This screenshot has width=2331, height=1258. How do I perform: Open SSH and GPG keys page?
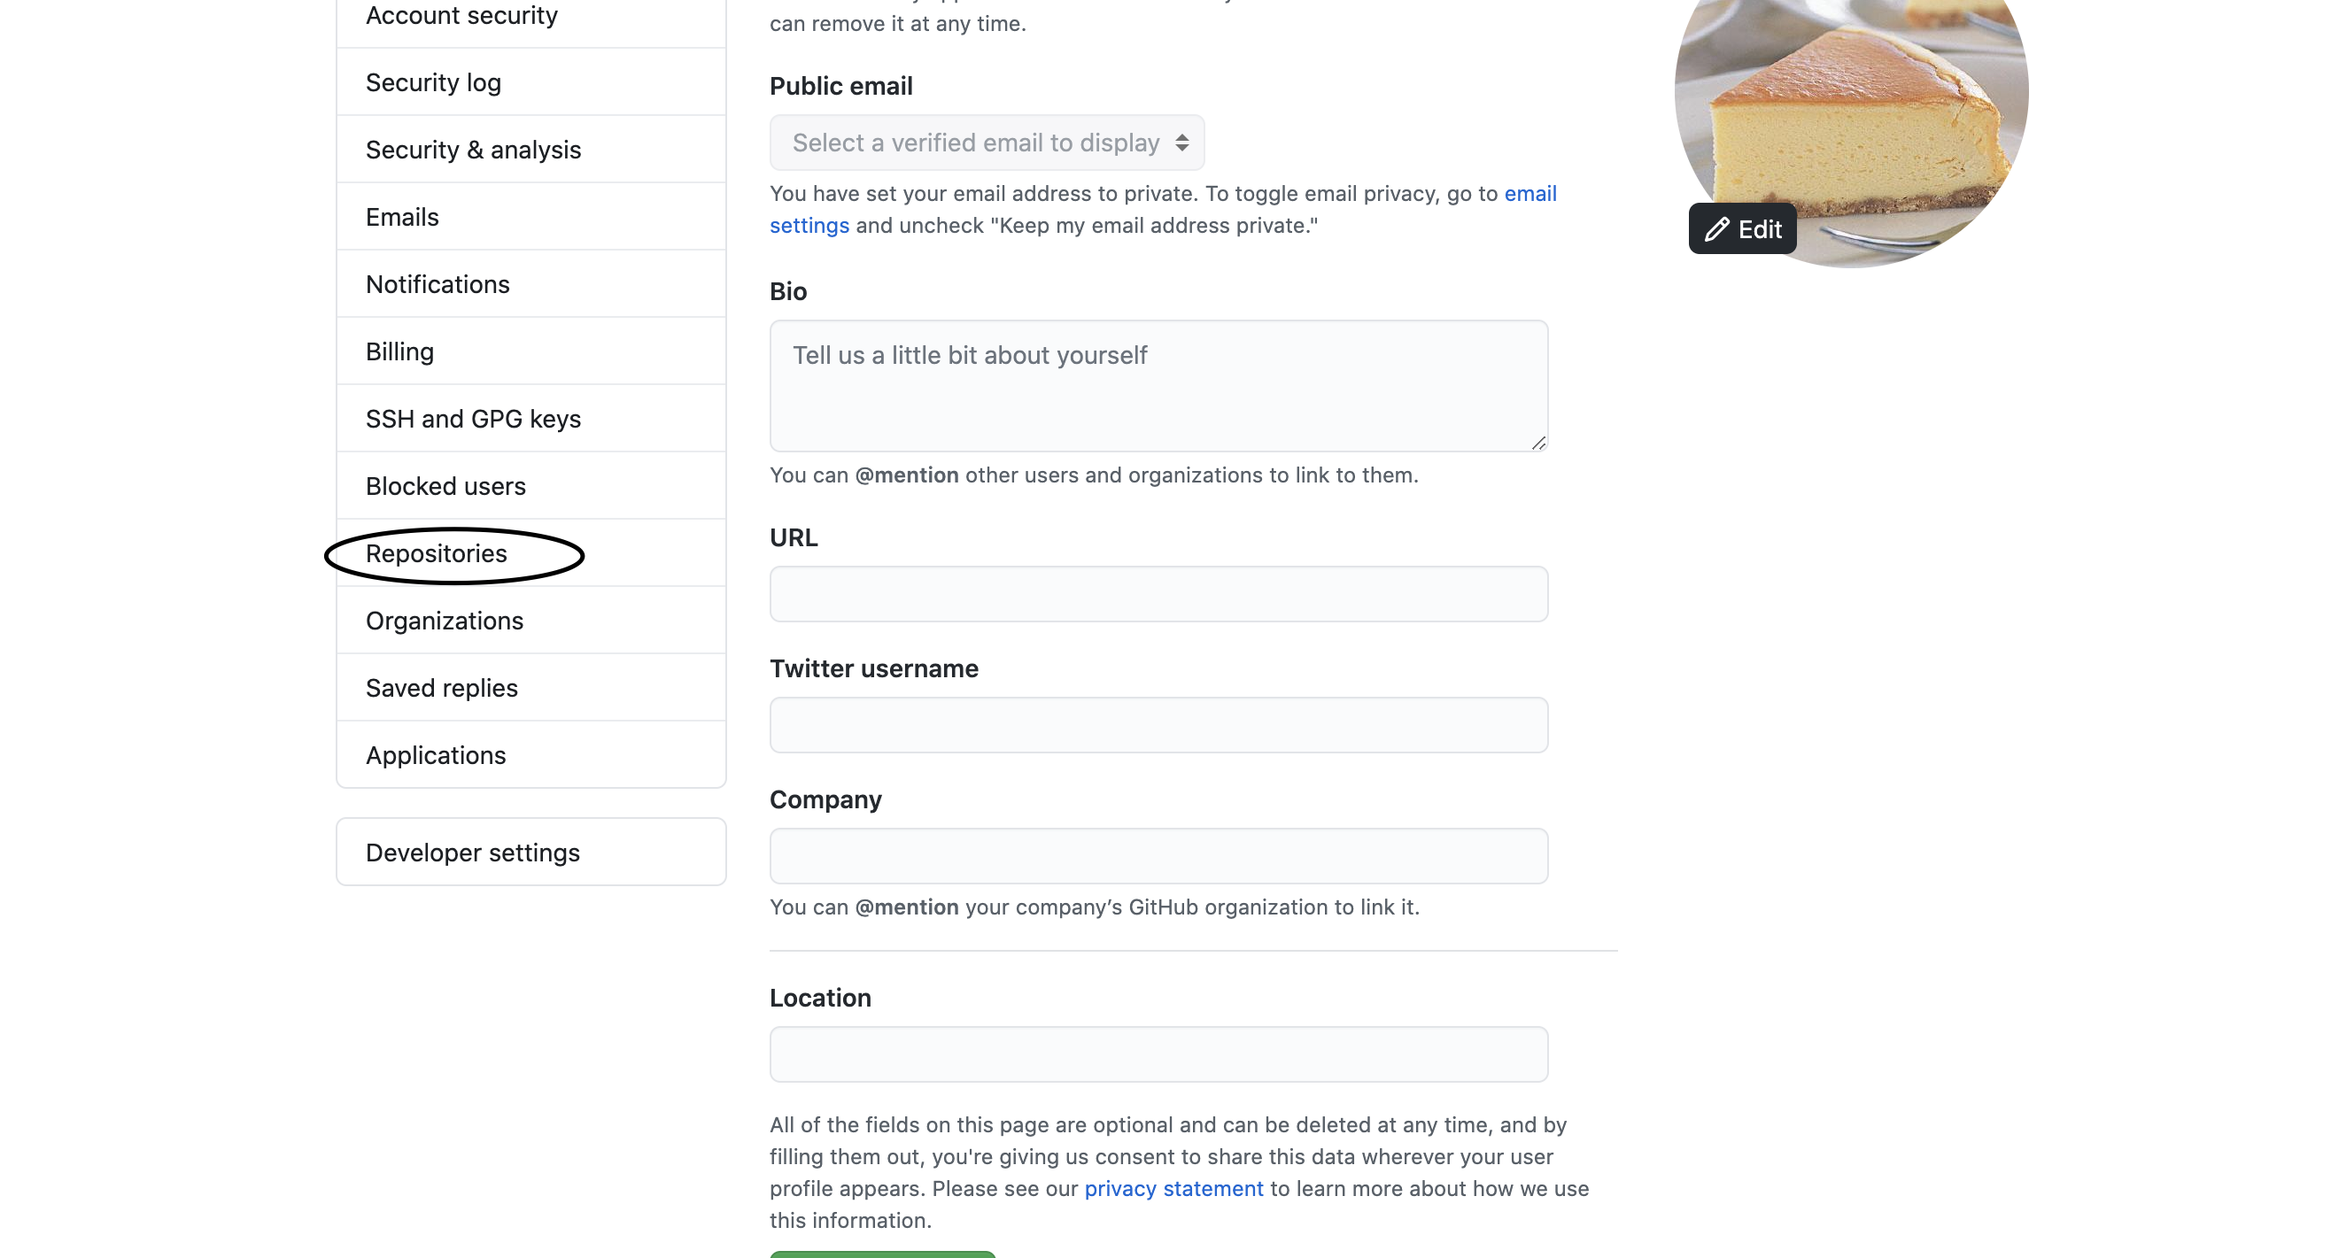pyautogui.click(x=473, y=419)
